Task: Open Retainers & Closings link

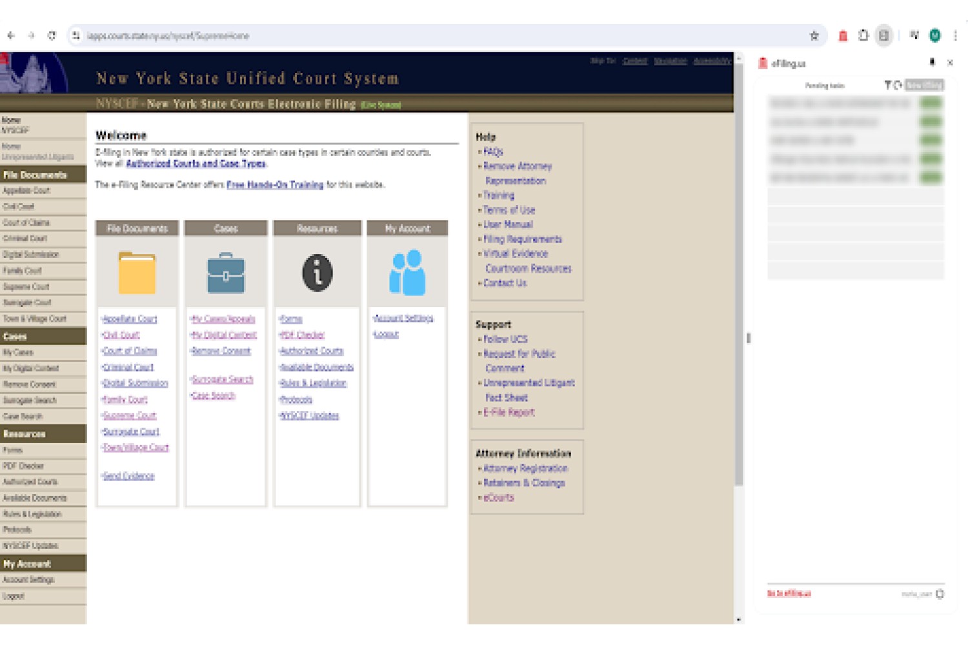Action: 524,483
